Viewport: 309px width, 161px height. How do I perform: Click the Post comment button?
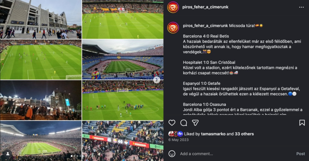301,154
